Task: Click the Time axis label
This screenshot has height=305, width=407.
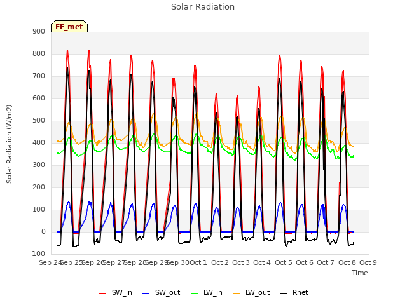Action: 360,273
